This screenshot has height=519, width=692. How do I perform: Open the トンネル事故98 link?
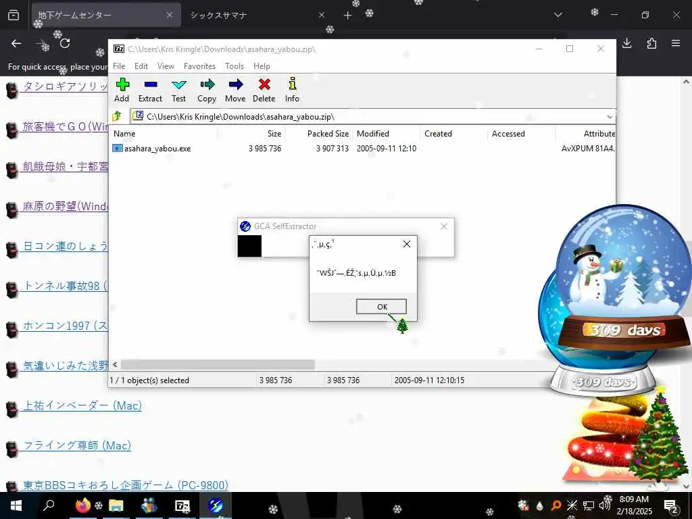point(65,286)
